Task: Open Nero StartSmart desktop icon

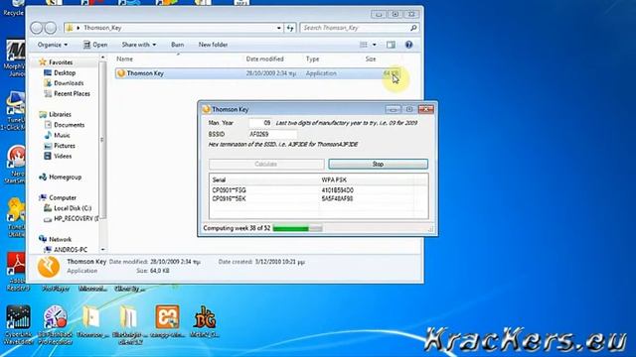Action: coord(16,165)
